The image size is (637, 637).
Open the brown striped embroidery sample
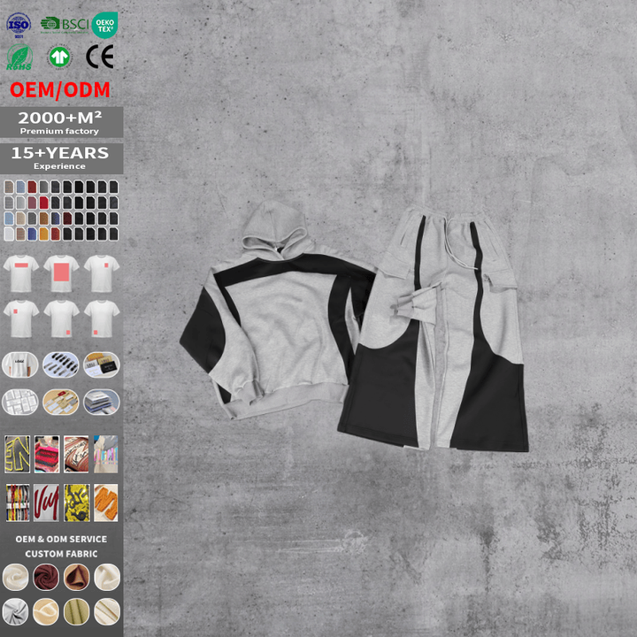coord(76,454)
